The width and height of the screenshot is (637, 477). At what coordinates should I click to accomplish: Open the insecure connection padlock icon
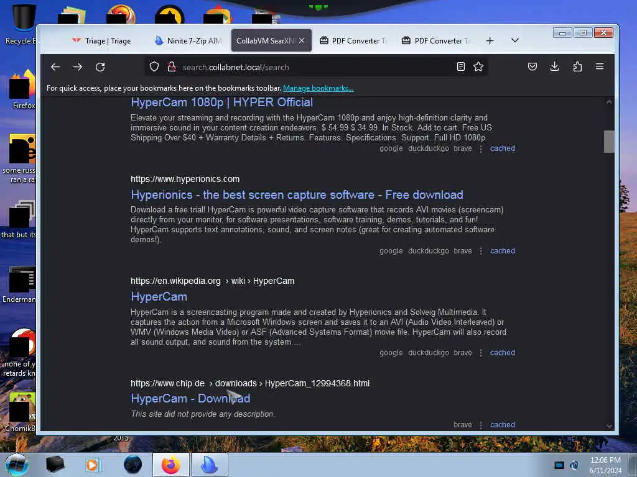click(172, 67)
